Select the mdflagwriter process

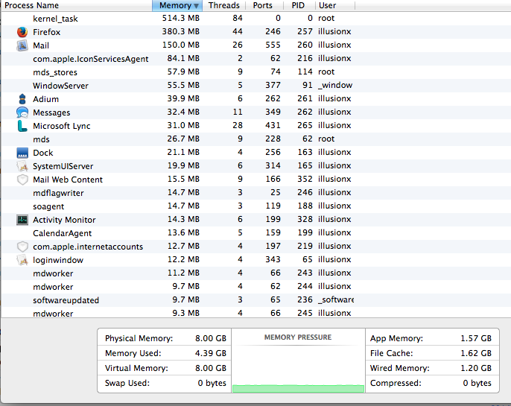(x=256, y=193)
